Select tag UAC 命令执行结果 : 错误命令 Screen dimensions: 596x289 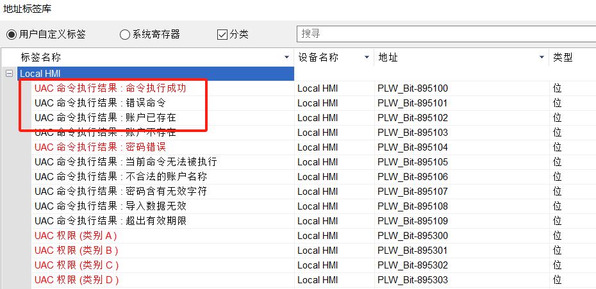[101, 103]
